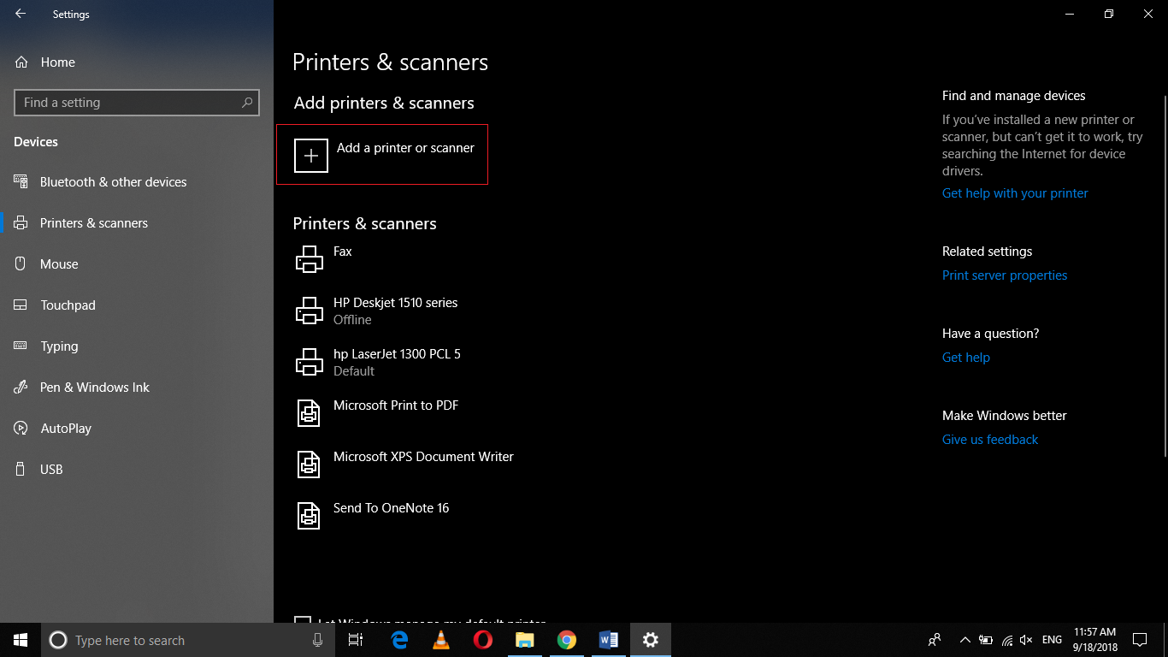Select the AutoPlay settings icon

(x=64, y=428)
